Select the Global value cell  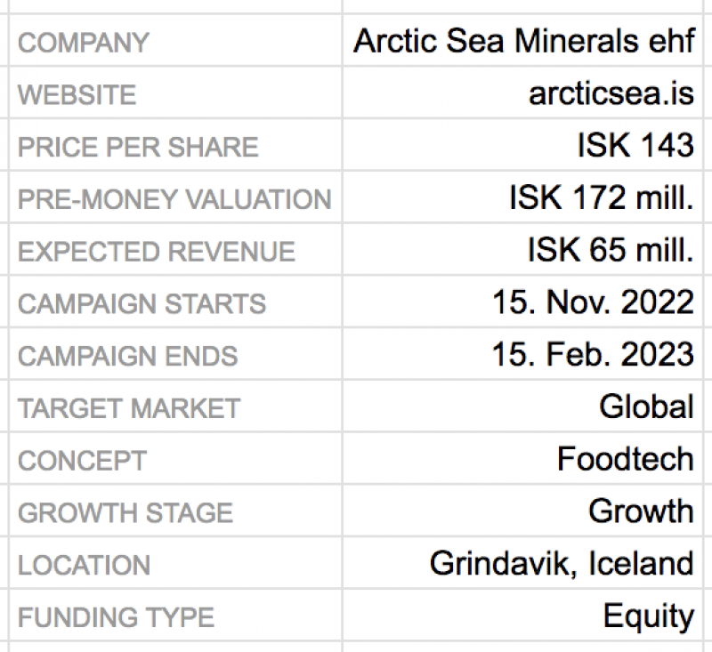click(x=646, y=406)
